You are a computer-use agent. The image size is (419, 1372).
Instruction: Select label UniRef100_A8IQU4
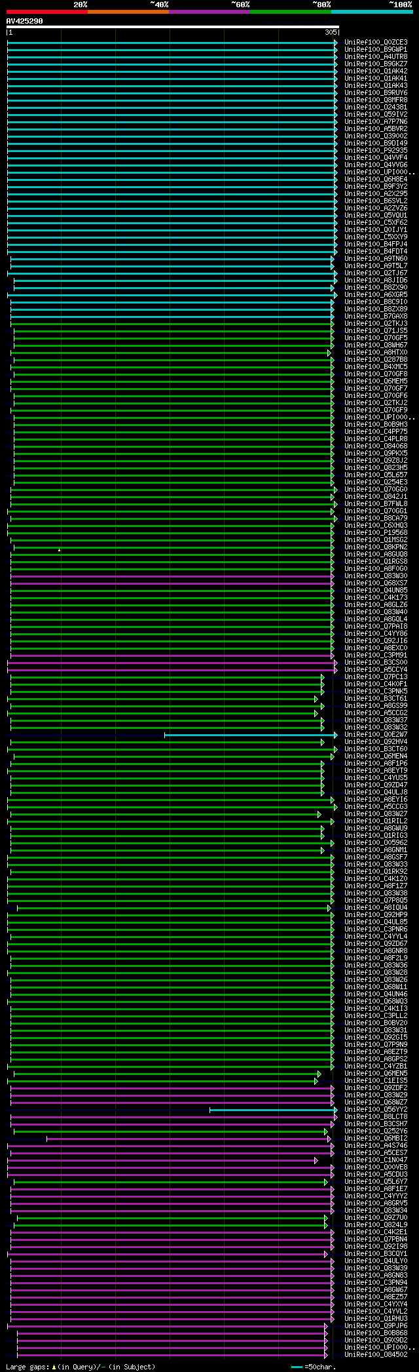point(376,908)
